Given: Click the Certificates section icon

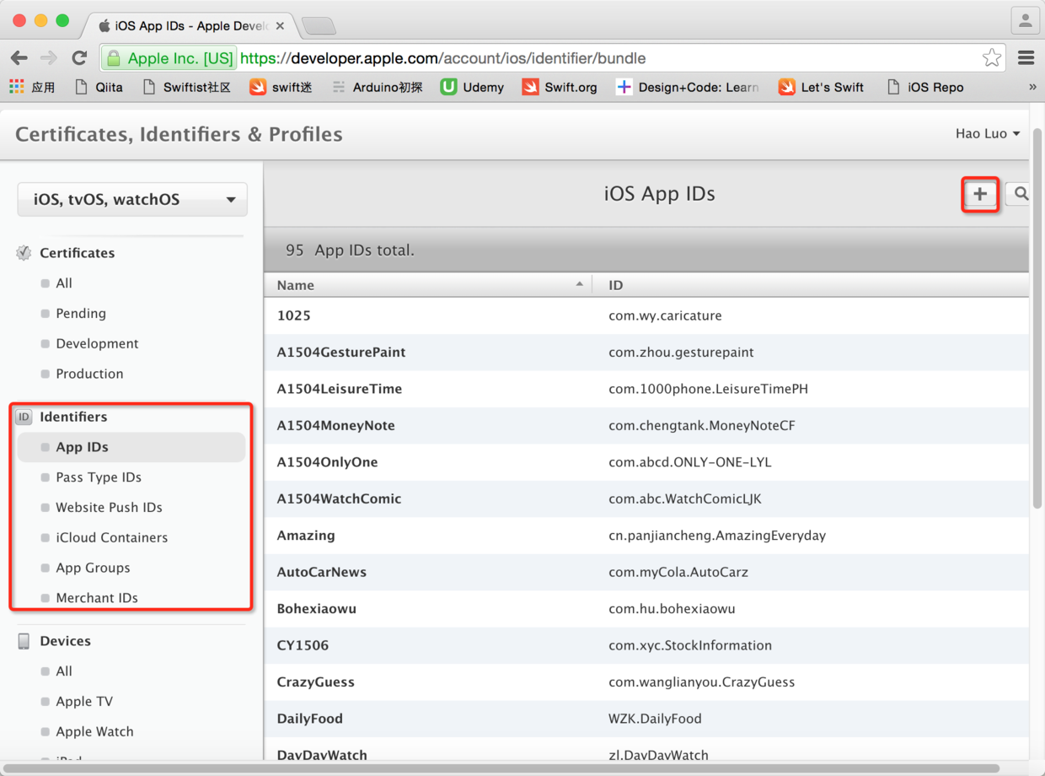Looking at the screenshot, I should (24, 253).
